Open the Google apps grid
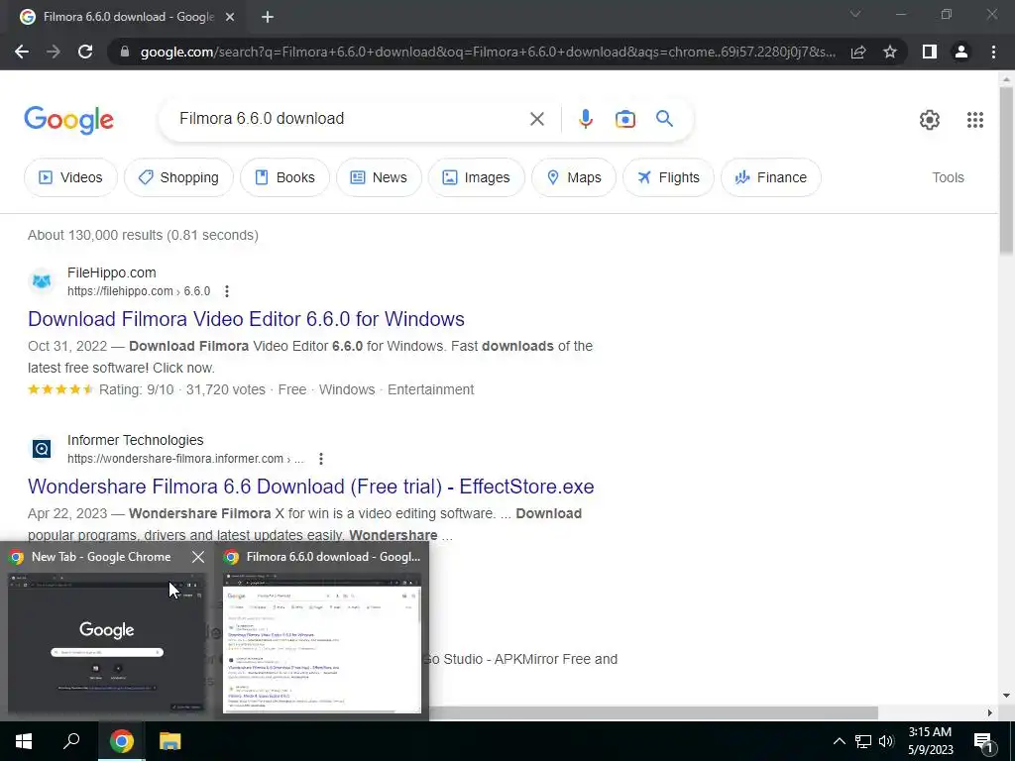Viewport: 1015px width, 761px height. 975,120
